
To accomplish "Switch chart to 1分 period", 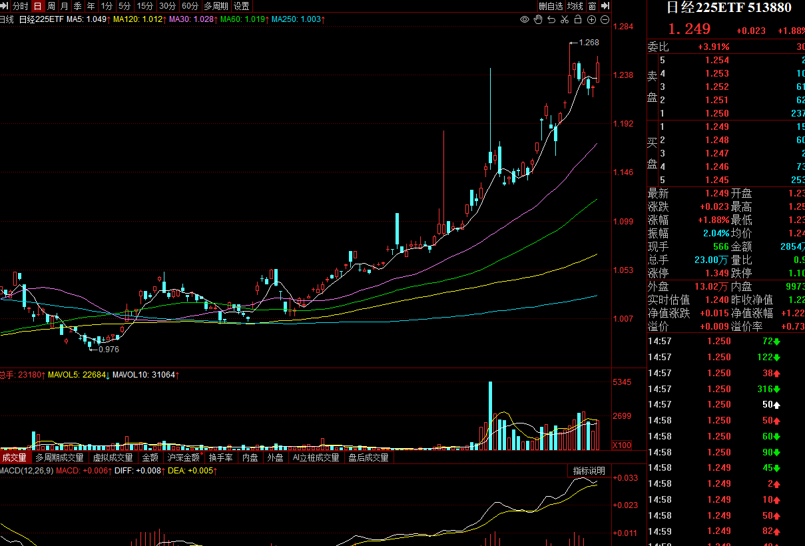I will click(107, 6).
